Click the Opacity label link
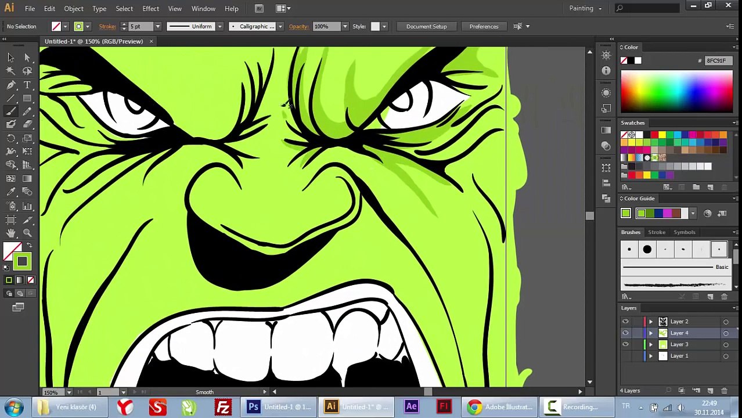742x418 pixels. coord(298,27)
